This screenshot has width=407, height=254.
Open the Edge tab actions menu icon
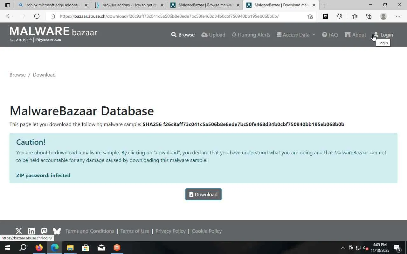[x=8, y=5]
